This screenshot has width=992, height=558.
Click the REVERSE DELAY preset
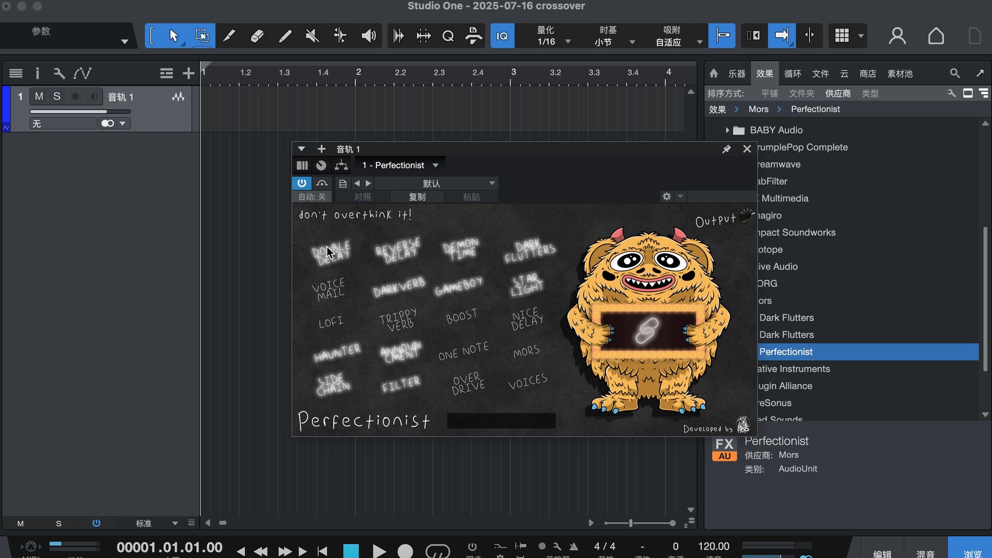tap(398, 250)
